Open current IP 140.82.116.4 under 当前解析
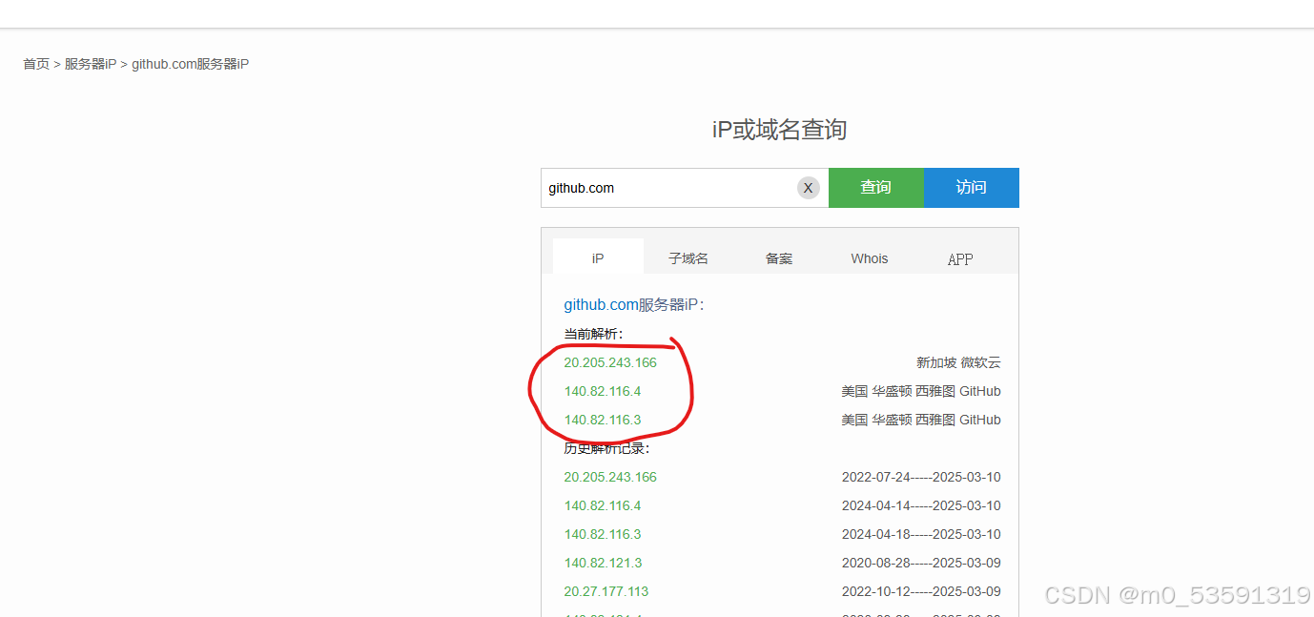Viewport: 1314px width, 617px height. point(603,391)
